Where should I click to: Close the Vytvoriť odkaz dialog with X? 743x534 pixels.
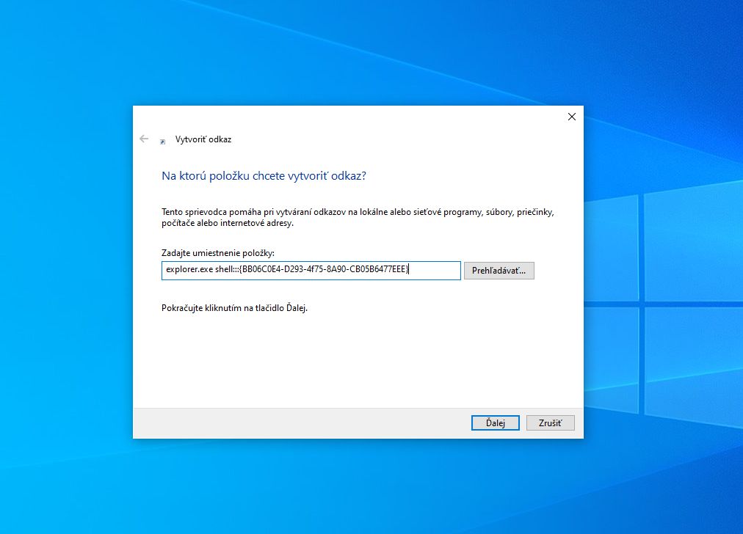pos(572,117)
